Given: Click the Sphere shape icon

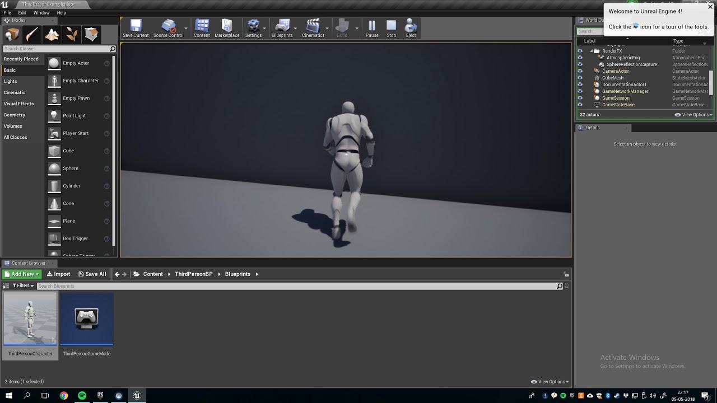Looking at the screenshot, I should tap(54, 168).
